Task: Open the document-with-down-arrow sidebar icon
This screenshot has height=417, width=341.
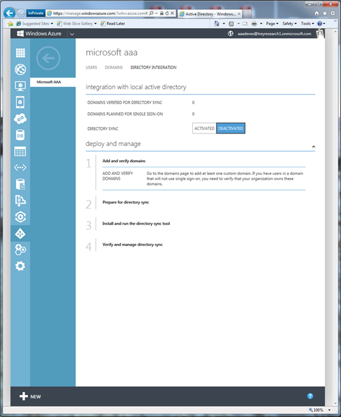Action: tap(20, 200)
